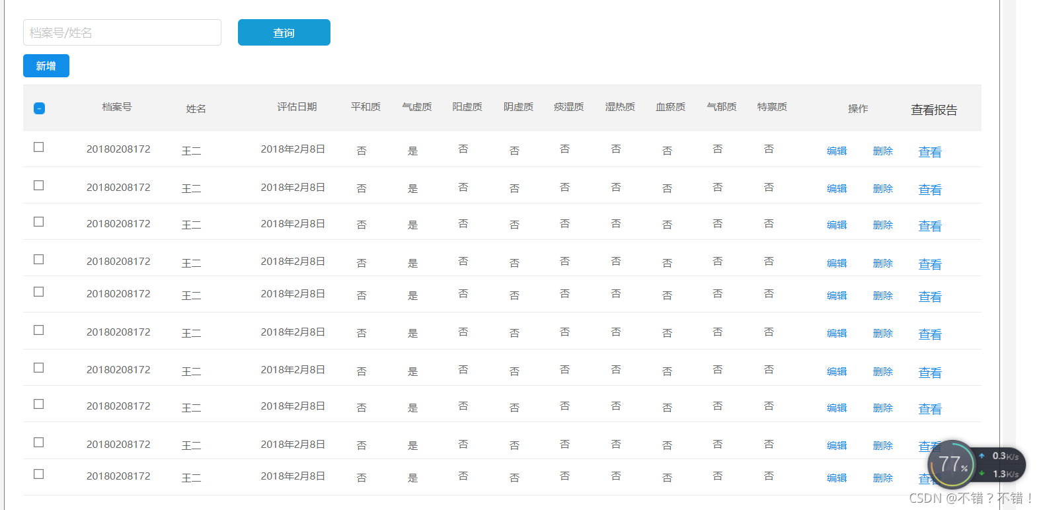Click the 档案号 column header
The height and width of the screenshot is (510, 1041).
[x=117, y=106]
